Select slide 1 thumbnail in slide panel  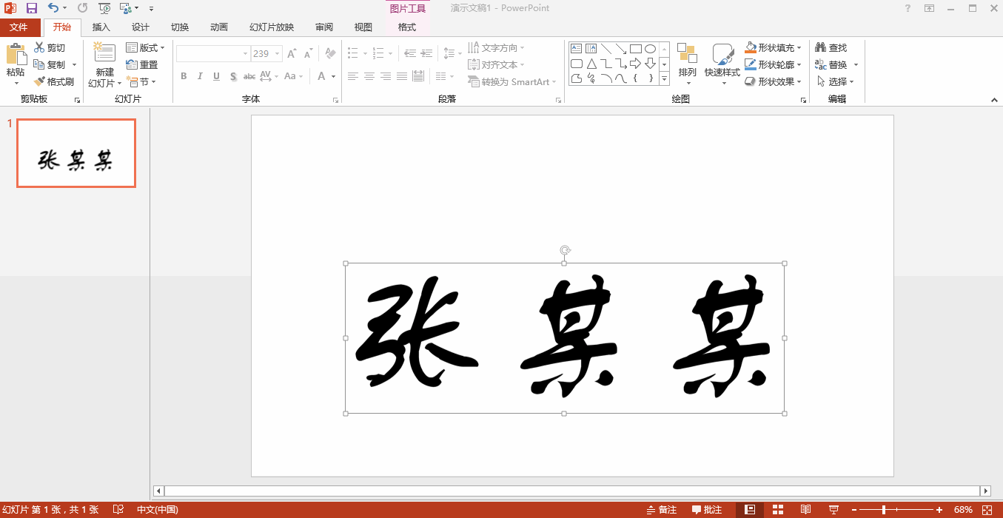pos(76,153)
